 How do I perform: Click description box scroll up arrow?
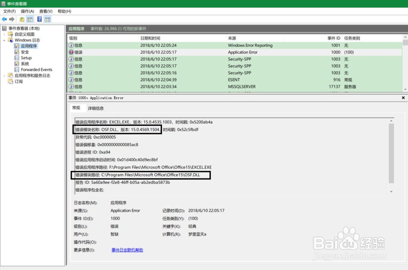(391, 121)
